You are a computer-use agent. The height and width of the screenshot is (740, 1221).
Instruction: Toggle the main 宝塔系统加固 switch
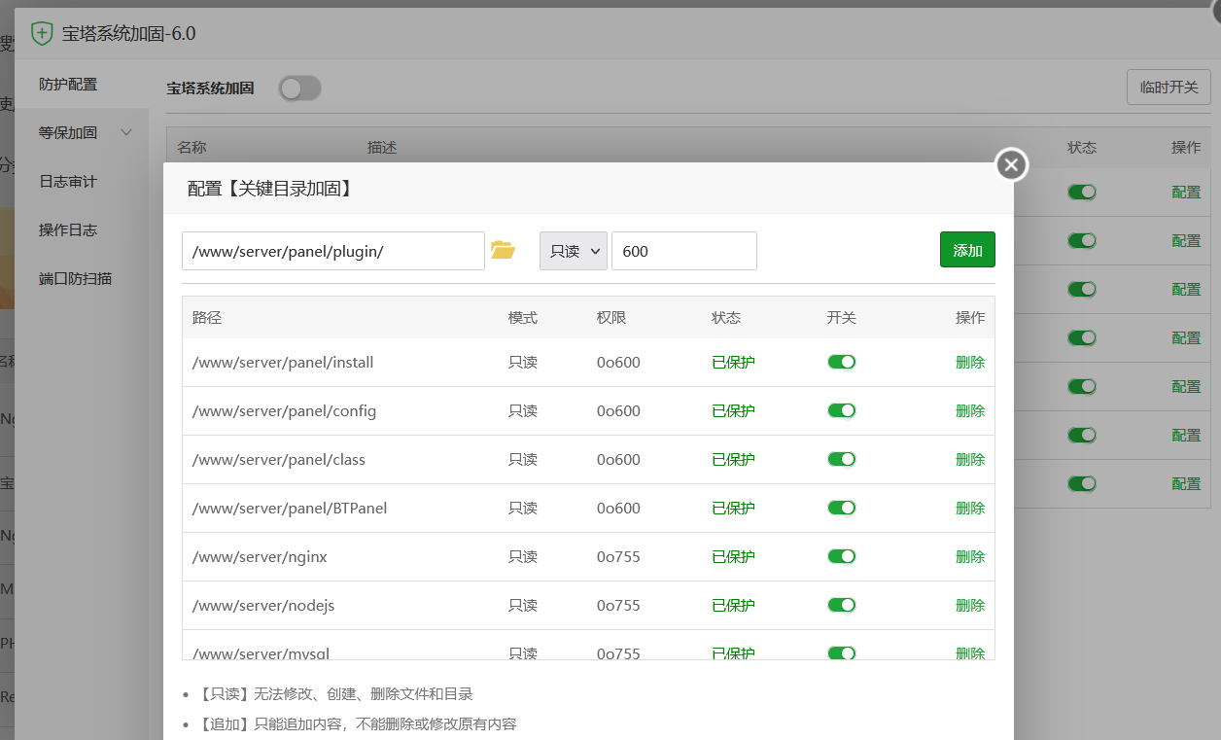pyautogui.click(x=299, y=88)
